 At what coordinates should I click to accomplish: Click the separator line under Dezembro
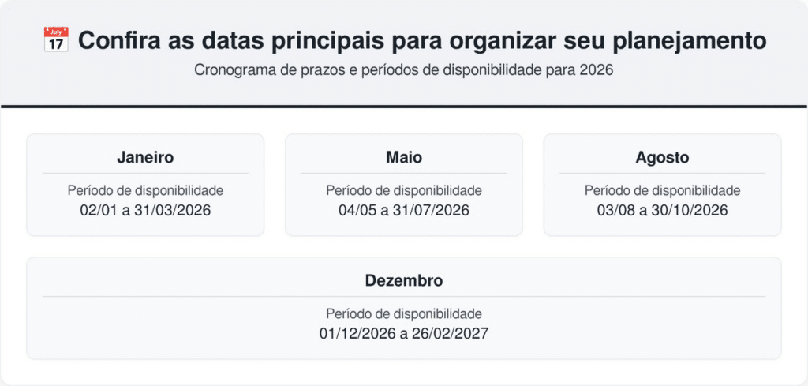pos(404,296)
